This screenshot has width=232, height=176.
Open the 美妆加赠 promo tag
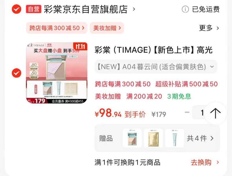[x=107, y=28]
